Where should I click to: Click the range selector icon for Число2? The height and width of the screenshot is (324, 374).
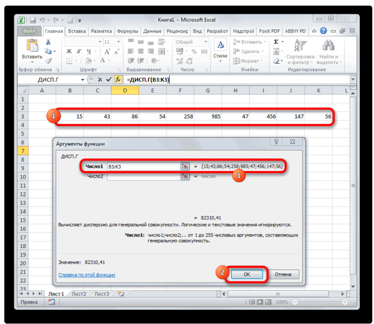point(185,176)
